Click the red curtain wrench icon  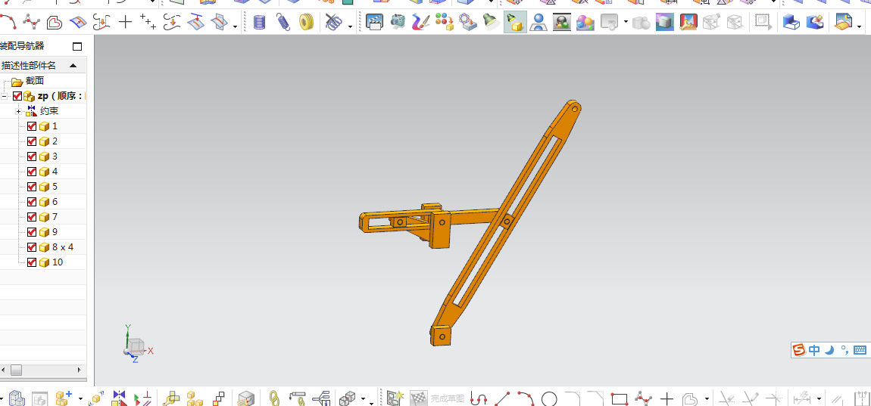(x=688, y=22)
